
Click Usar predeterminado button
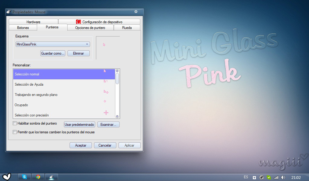coord(79,125)
